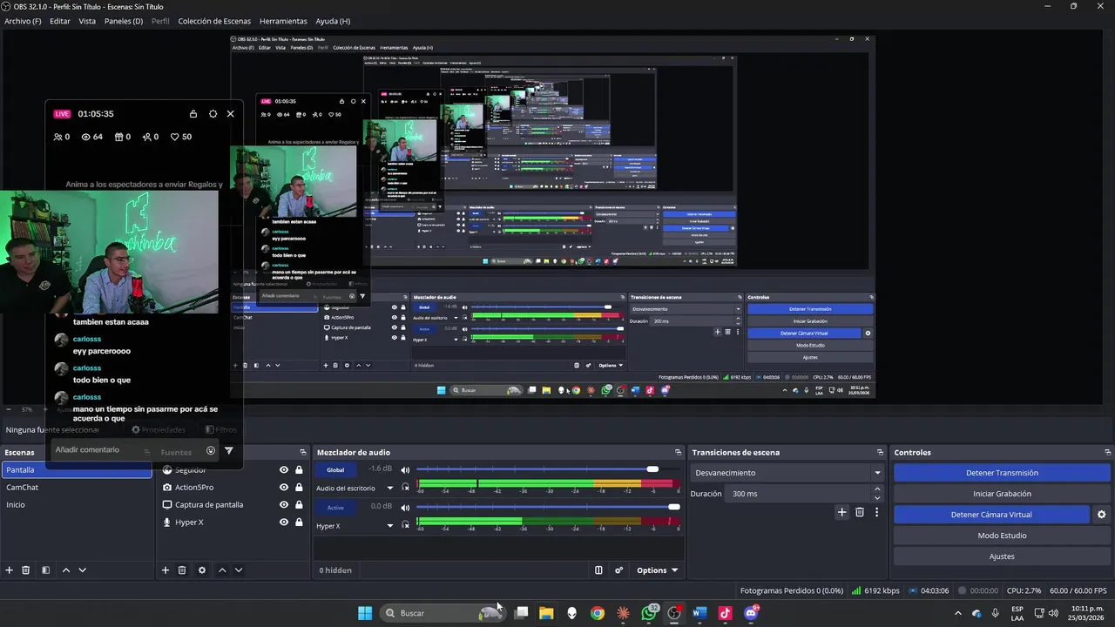Click the lock icon in TikTok live overlay
The height and width of the screenshot is (627, 1115).
(x=193, y=114)
